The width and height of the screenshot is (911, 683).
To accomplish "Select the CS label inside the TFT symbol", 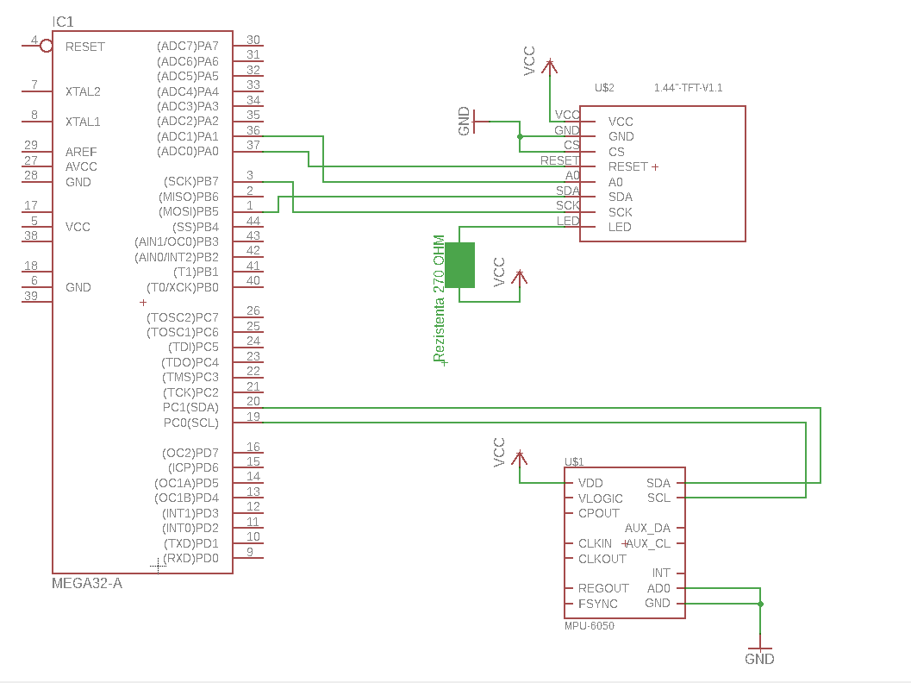I will (616, 153).
